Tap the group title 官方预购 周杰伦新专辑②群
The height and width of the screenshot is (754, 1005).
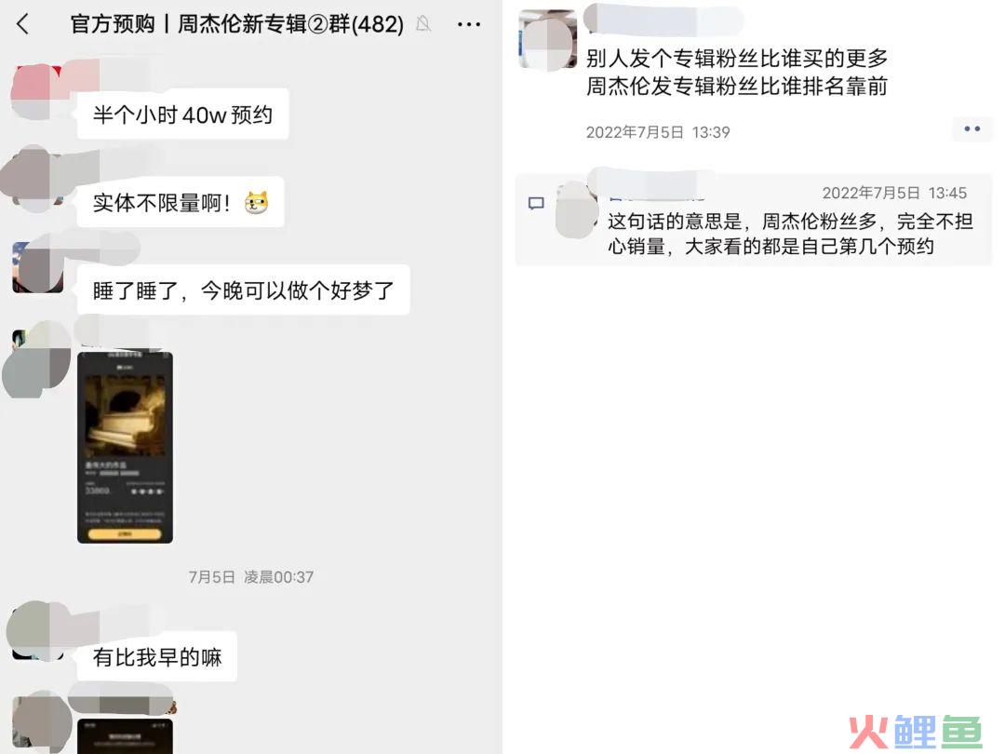pos(236,24)
